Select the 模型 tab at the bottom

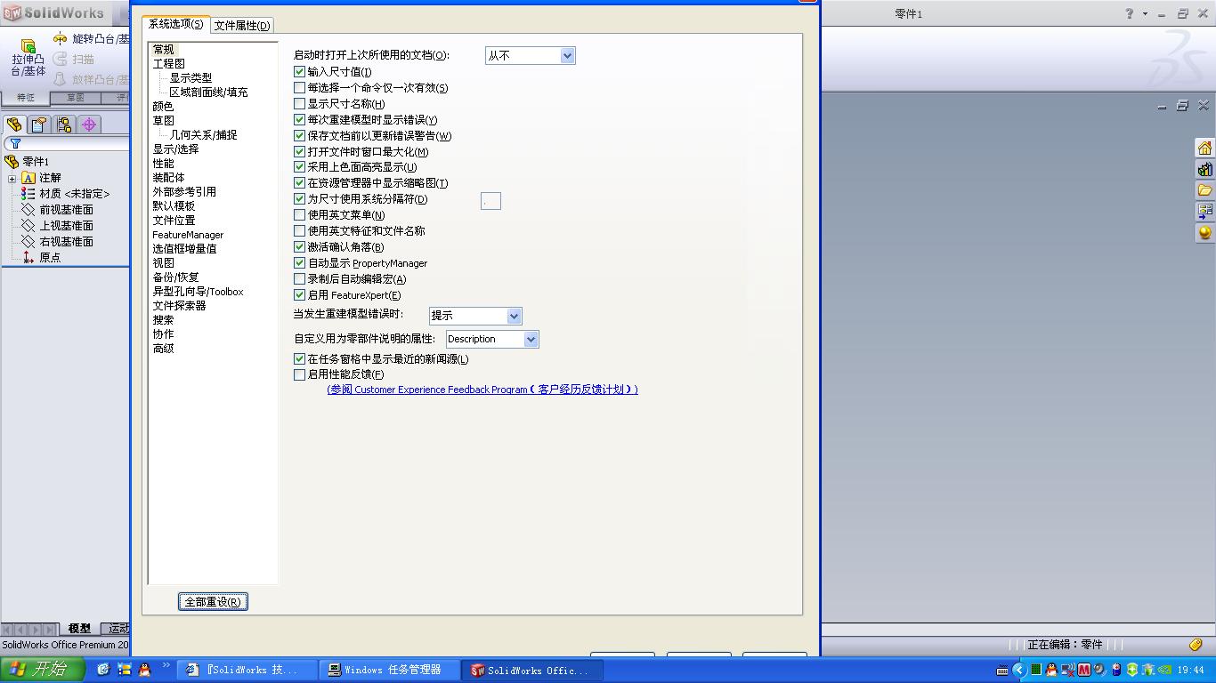[x=79, y=629]
